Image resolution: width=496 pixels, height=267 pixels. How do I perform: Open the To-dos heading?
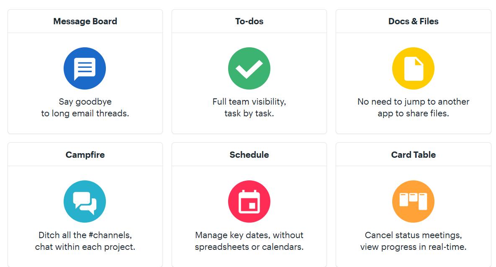(x=249, y=21)
